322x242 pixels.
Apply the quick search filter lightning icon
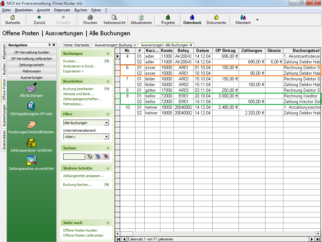(89, 156)
